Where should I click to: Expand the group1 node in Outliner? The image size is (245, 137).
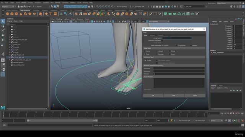tap(10, 42)
